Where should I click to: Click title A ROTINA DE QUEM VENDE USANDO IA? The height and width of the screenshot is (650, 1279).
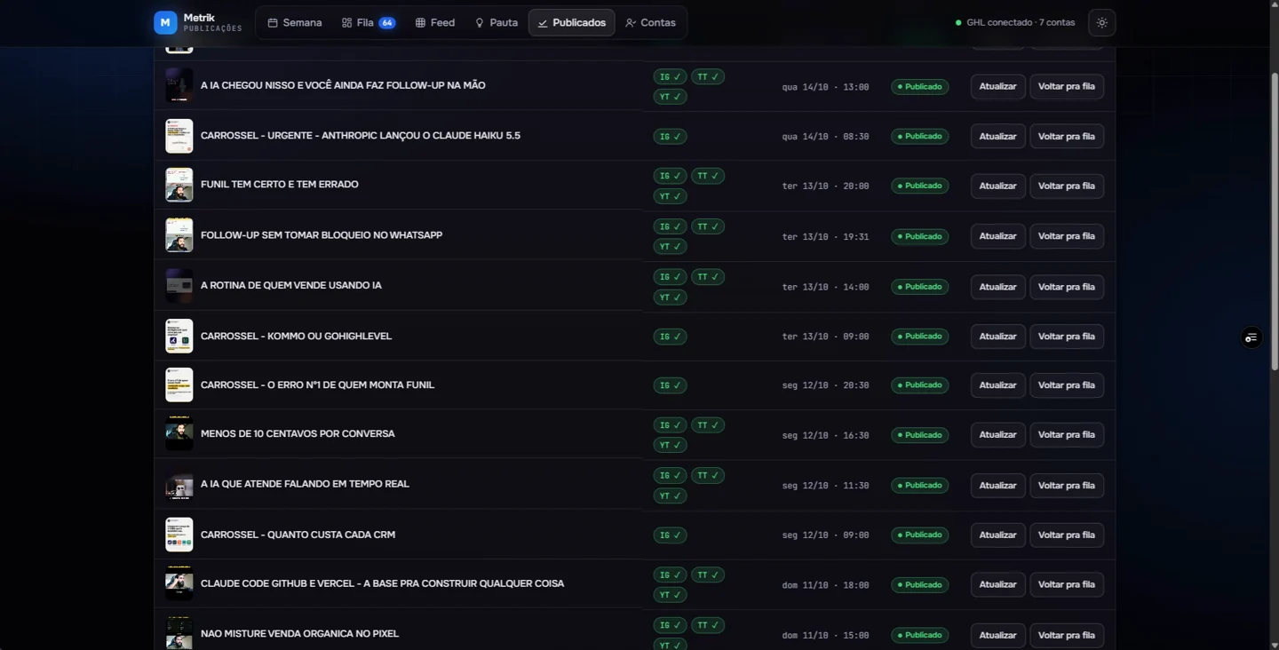(291, 285)
